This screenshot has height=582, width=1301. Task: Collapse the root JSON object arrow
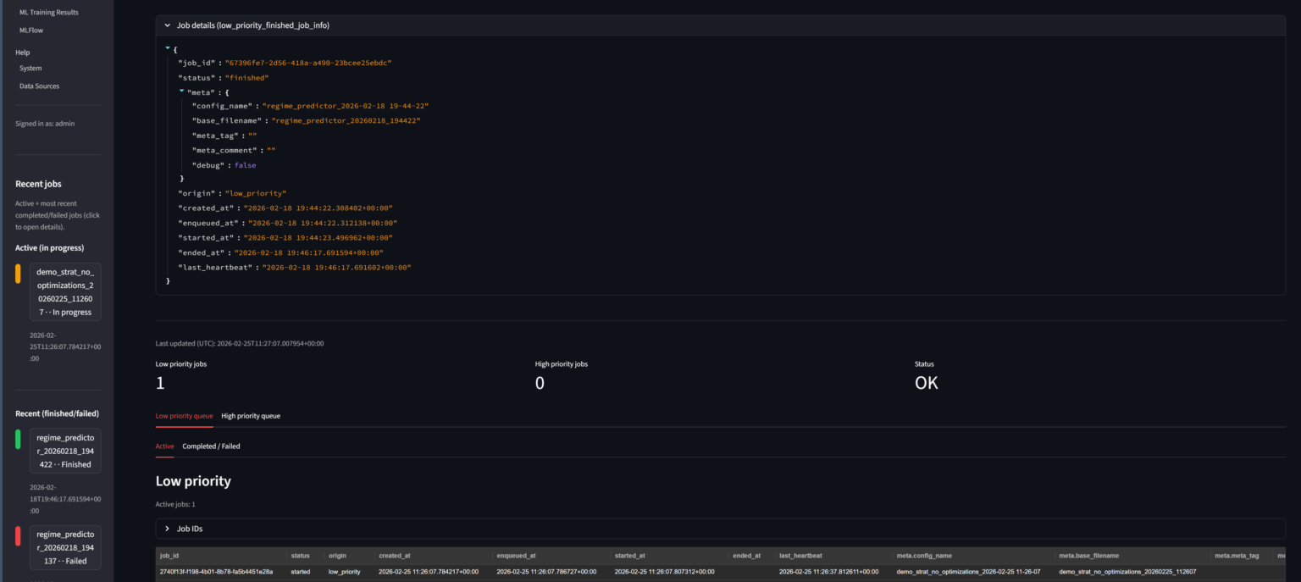[x=168, y=48]
